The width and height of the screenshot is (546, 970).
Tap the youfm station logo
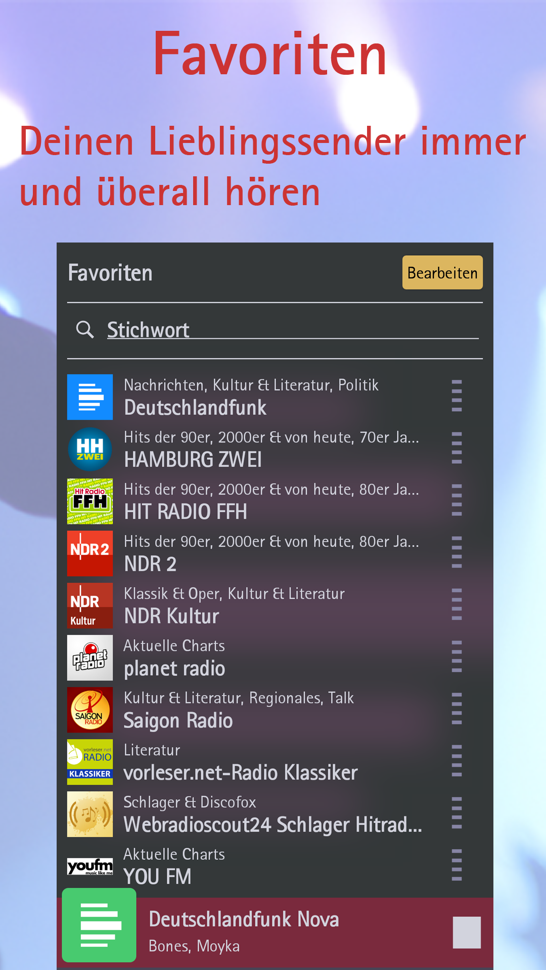tap(90, 866)
